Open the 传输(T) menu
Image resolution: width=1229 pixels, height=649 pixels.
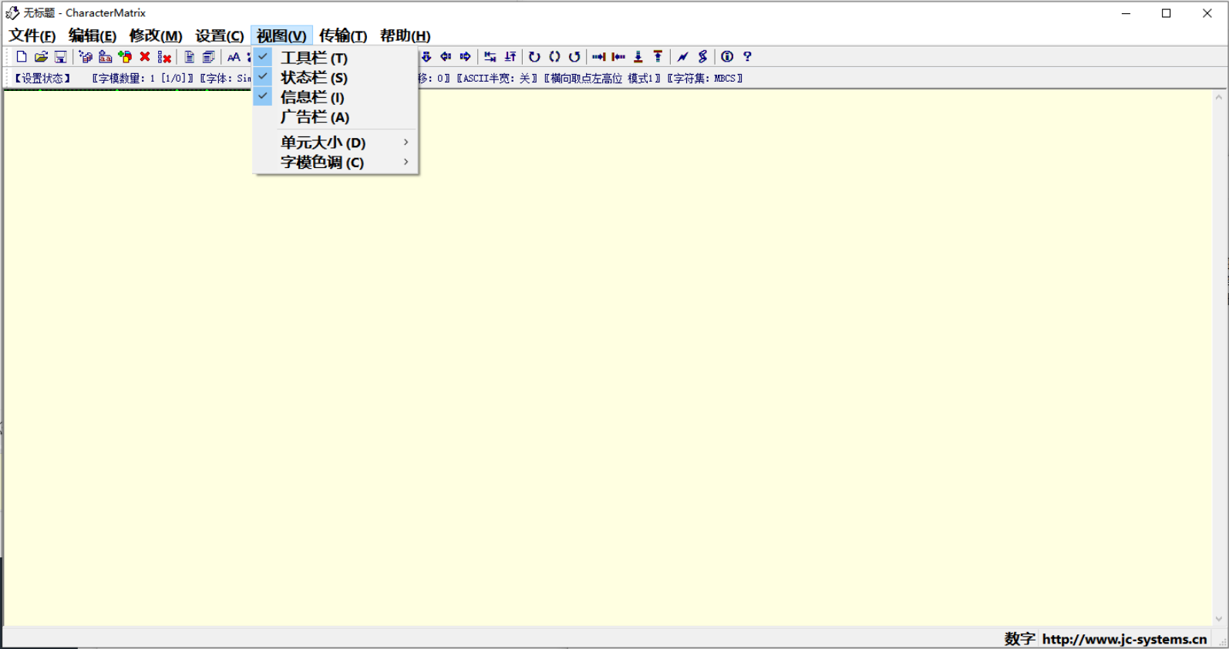point(343,36)
